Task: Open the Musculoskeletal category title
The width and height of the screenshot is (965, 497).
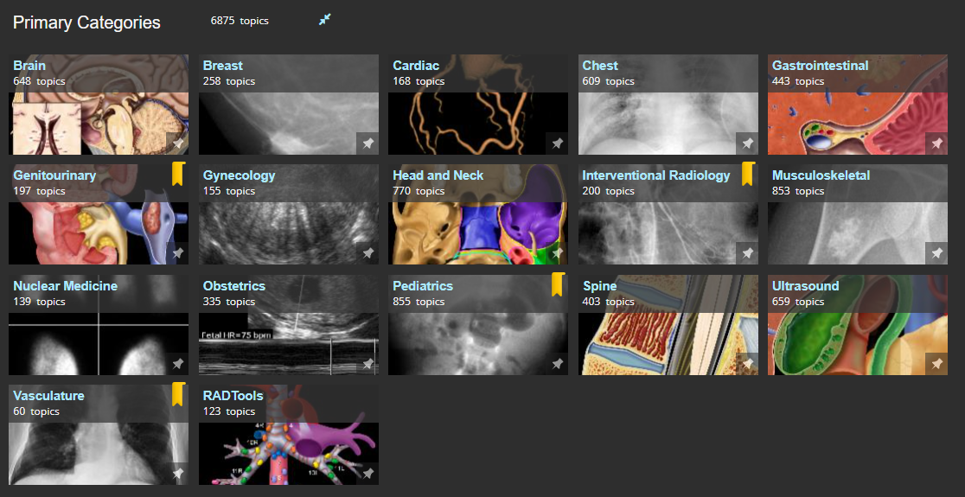Action: (821, 175)
